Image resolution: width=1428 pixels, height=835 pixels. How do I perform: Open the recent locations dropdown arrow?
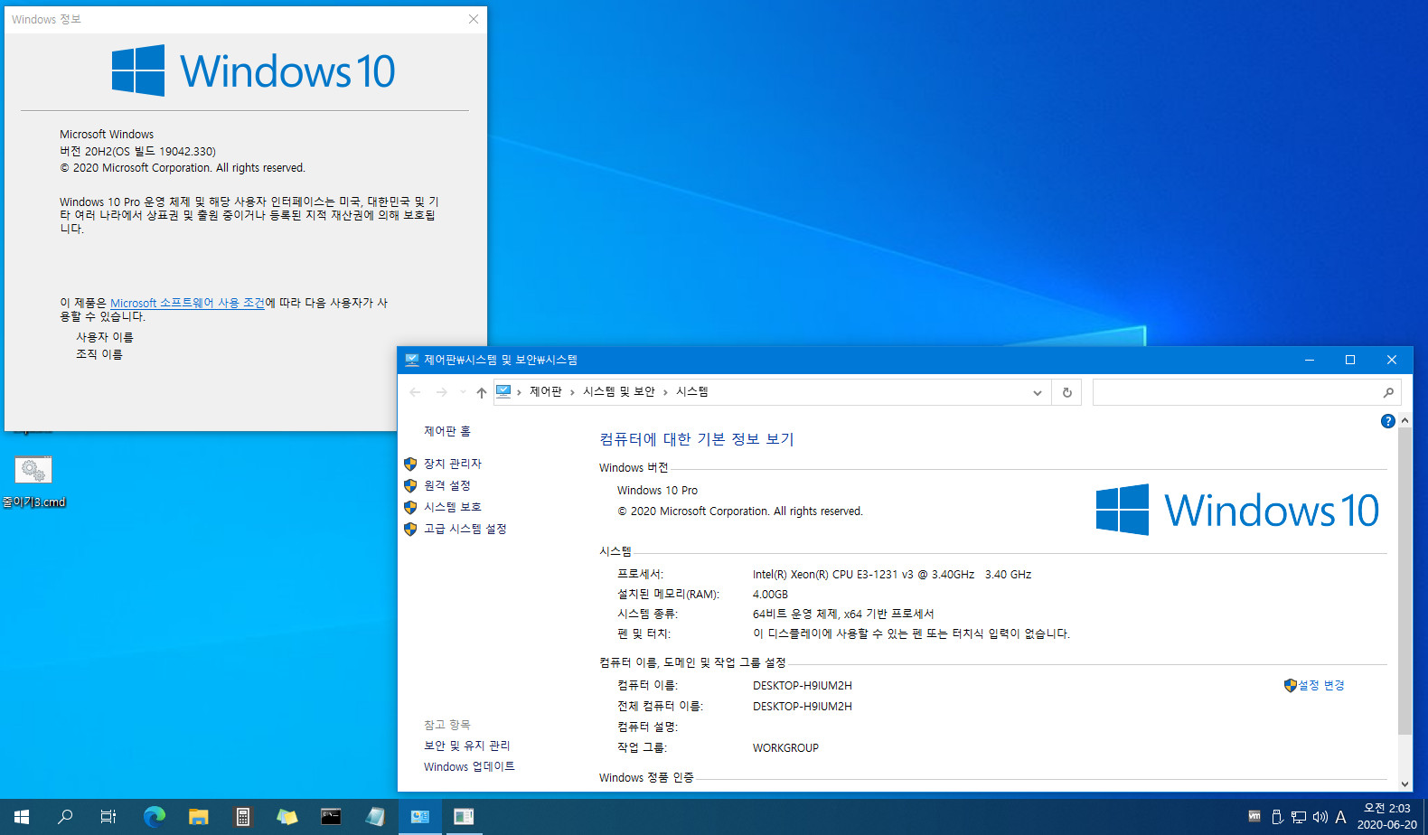[x=463, y=392]
